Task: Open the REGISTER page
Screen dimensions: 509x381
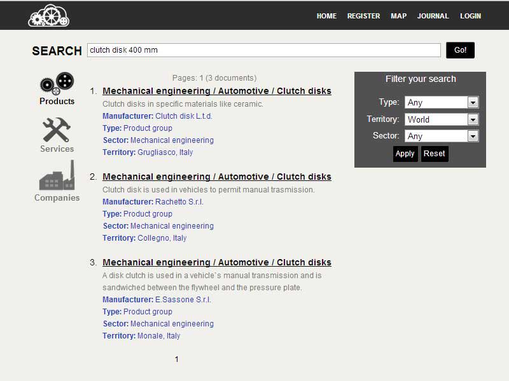Action: [363, 16]
